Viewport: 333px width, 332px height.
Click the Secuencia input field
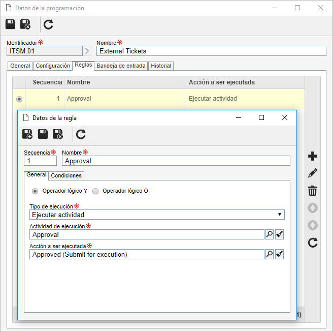click(x=40, y=161)
